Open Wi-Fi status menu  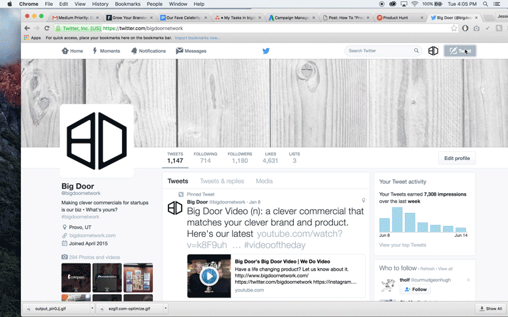pyautogui.click(x=415, y=4)
